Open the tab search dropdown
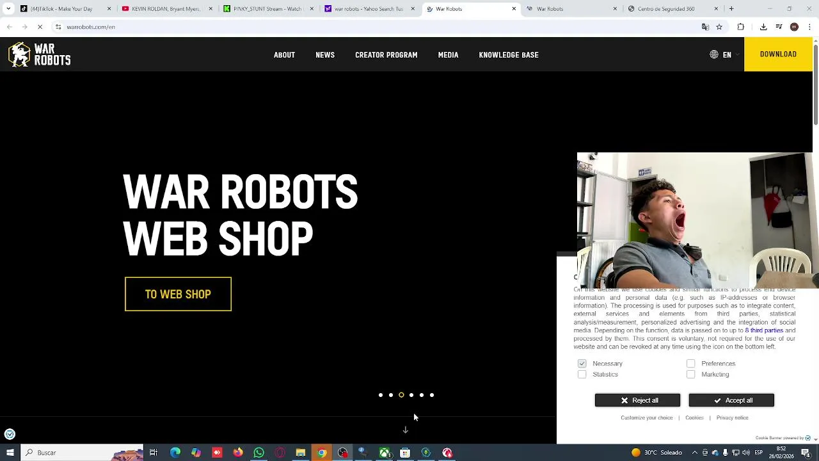 [8, 9]
